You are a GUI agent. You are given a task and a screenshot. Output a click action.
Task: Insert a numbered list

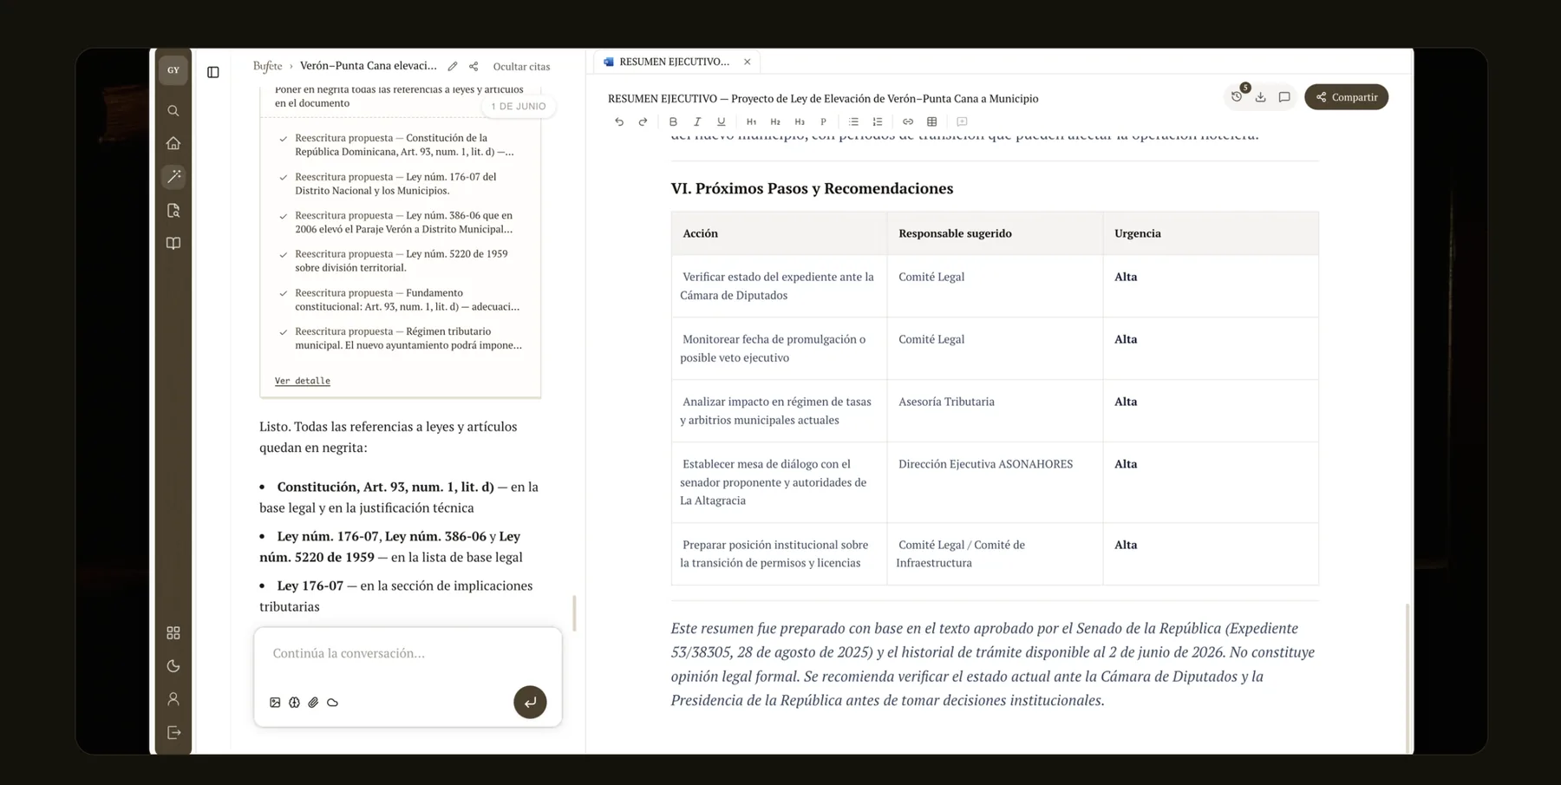click(x=878, y=122)
